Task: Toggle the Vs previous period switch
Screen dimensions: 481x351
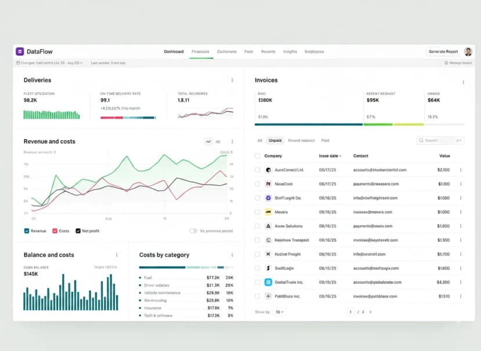Action: pyautogui.click(x=193, y=231)
